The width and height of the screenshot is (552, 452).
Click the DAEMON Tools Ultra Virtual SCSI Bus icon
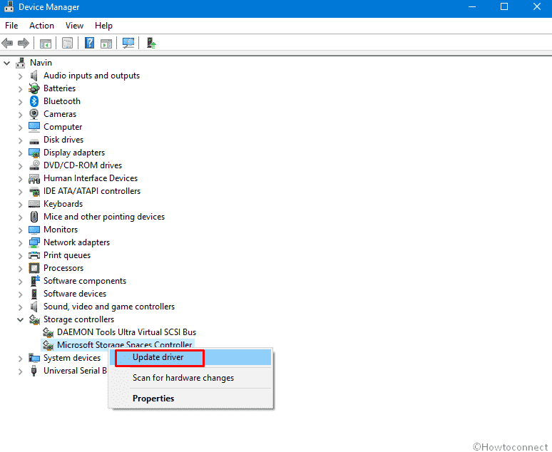(48, 332)
